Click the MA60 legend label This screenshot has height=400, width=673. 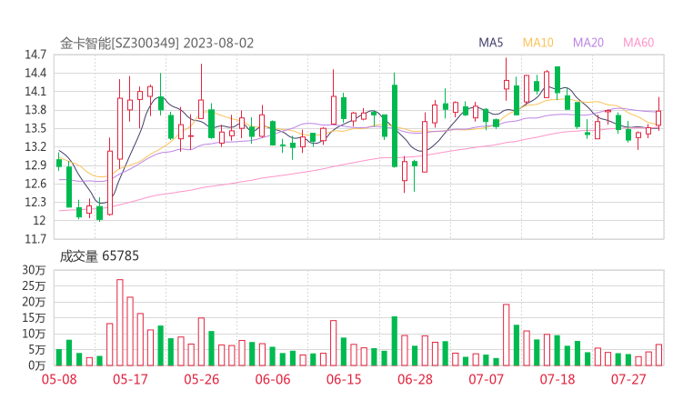coord(638,43)
